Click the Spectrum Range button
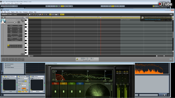Viewport: 175px width, 98px height. (19, 91)
